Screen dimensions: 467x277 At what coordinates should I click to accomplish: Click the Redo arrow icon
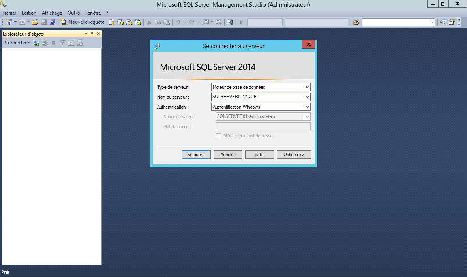coord(192,22)
